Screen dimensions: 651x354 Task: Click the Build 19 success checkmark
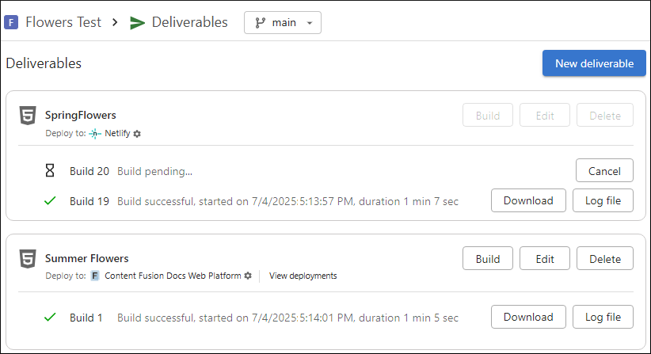click(x=50, y=201)
